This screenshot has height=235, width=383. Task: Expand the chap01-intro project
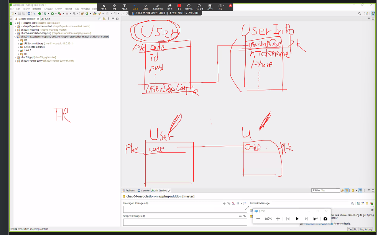tap(15, 23)
